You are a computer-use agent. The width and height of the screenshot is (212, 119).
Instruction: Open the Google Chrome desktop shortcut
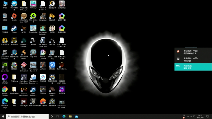pos(5,91)
